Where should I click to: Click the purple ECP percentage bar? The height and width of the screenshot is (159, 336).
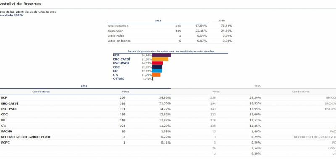click(x=161, y=55)
